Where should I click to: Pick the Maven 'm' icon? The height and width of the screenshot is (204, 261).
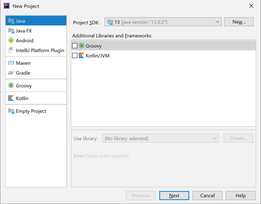11,63
